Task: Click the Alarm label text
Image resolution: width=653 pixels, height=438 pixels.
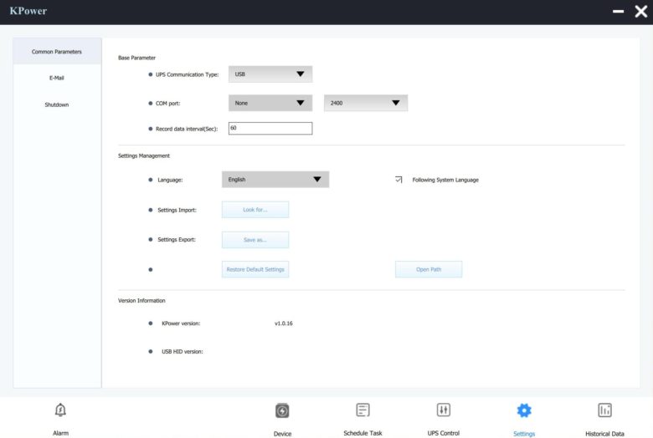Action: [x=61, y=433]
